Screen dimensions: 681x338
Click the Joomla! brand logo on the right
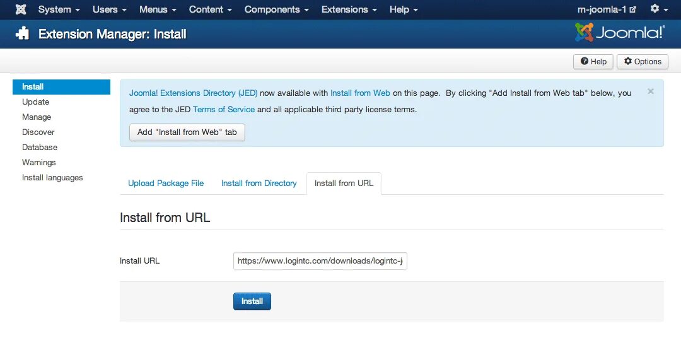click(x=620, y=33)
